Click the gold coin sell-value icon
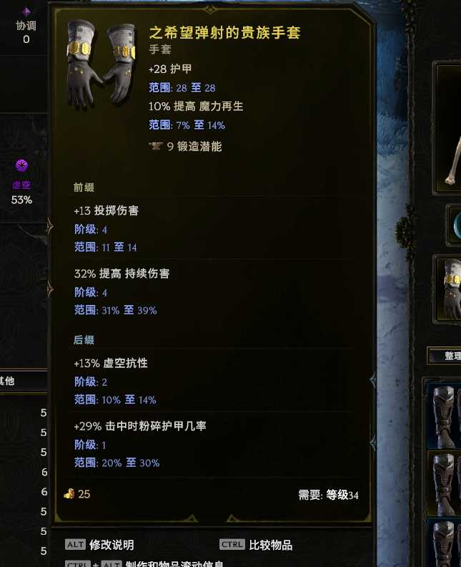 click(69, 494)
